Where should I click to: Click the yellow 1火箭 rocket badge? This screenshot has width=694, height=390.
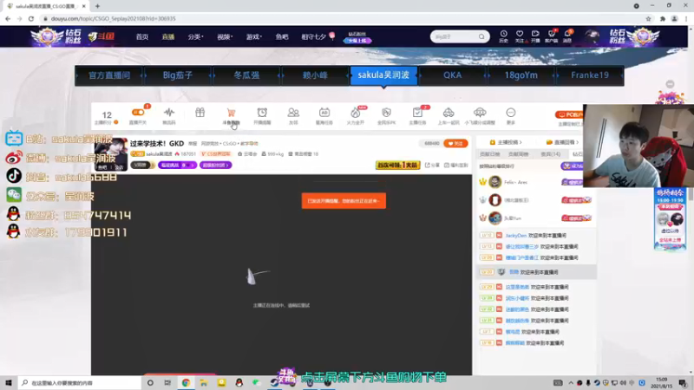click(x=398, y=165)
